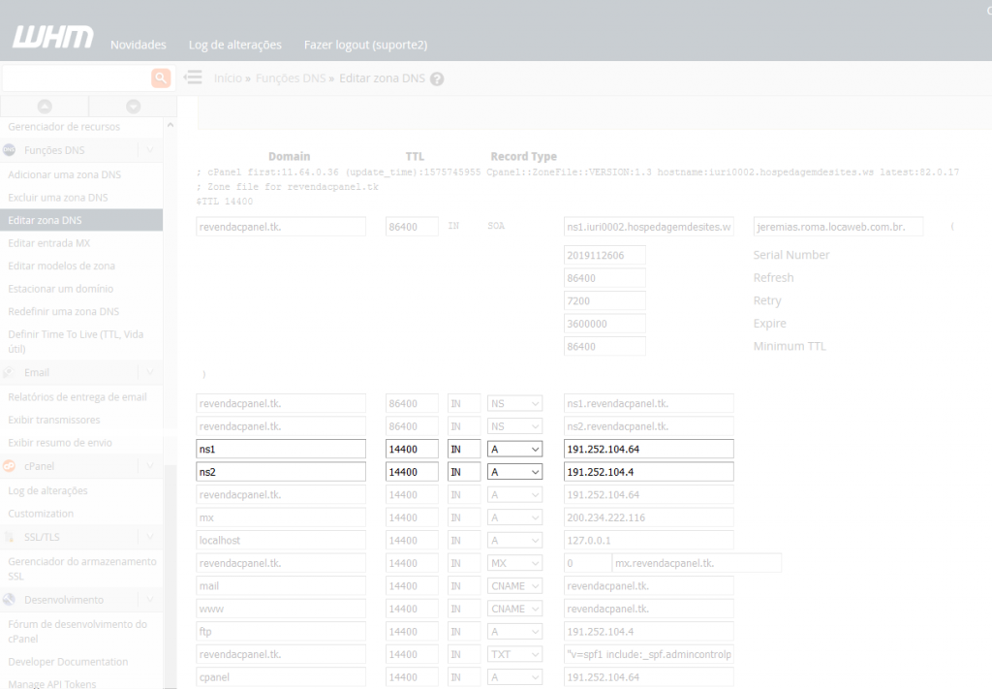Click SOA email field jeremias.roma.locaweb.com.br.
Screen dimensions: 992x689
(x=838, y=227)
